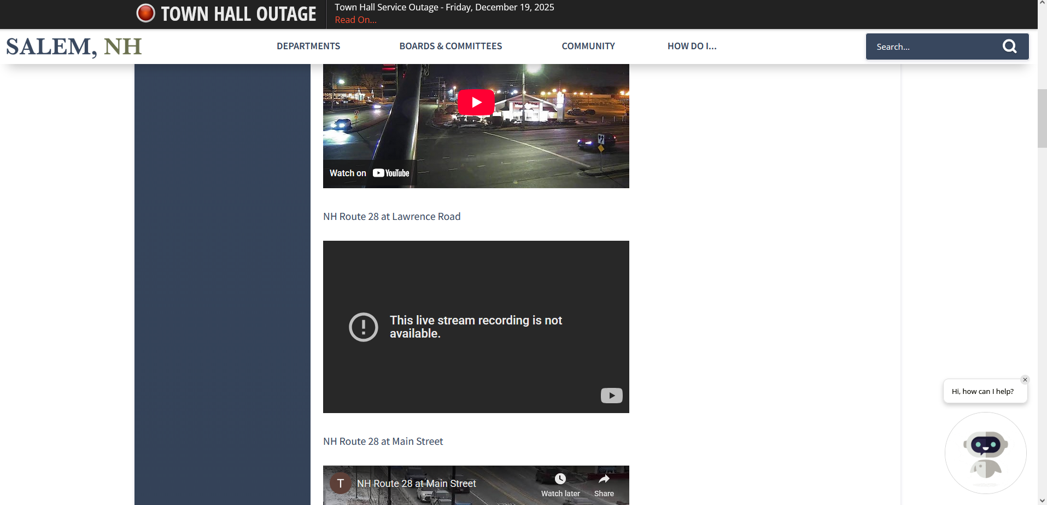Play the Lawrence Road YouTube video
Image resolution: width=1047 pixels, height=505 pixels.
click(476, 102)
